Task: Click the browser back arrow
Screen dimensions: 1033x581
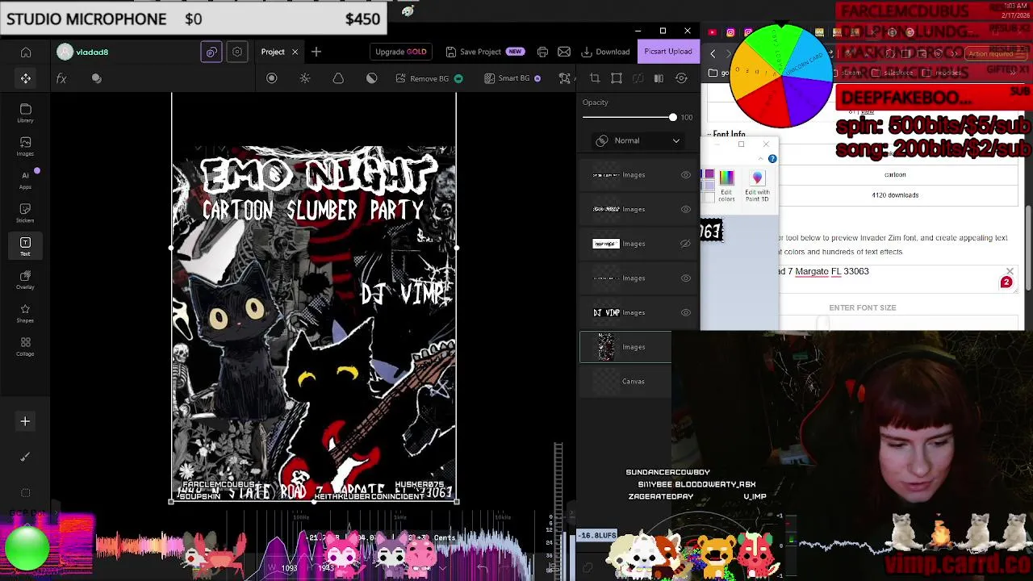Action: 713,53
